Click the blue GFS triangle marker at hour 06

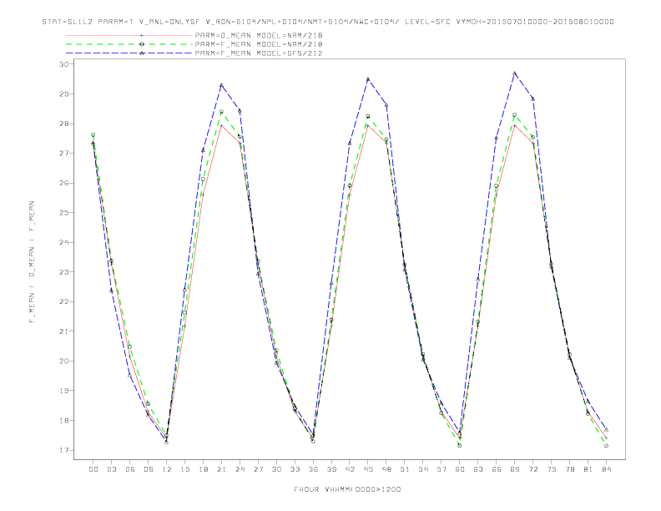(x=130, y=375)
